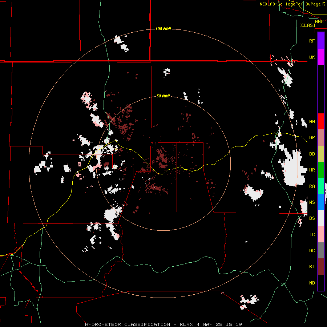Click the ND black legend swatch
This screenshot has height=327, width=327.
click(x=321, y=283)
